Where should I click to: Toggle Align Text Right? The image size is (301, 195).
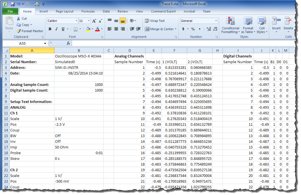pos(123,29)
